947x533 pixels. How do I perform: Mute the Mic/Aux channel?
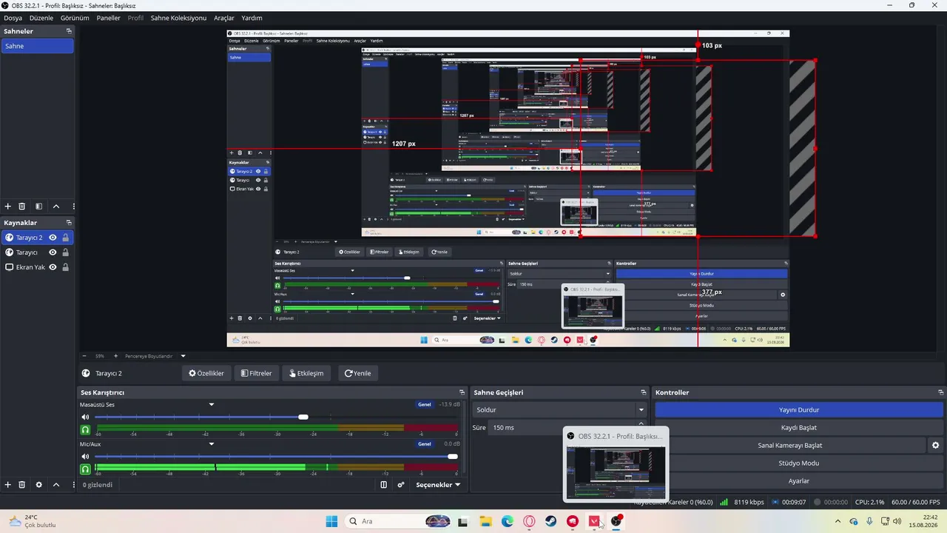click(x=85, y=457)
